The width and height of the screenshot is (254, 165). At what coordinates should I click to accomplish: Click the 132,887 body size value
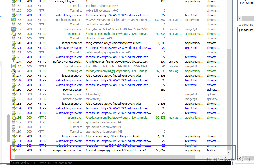point(160,20)
